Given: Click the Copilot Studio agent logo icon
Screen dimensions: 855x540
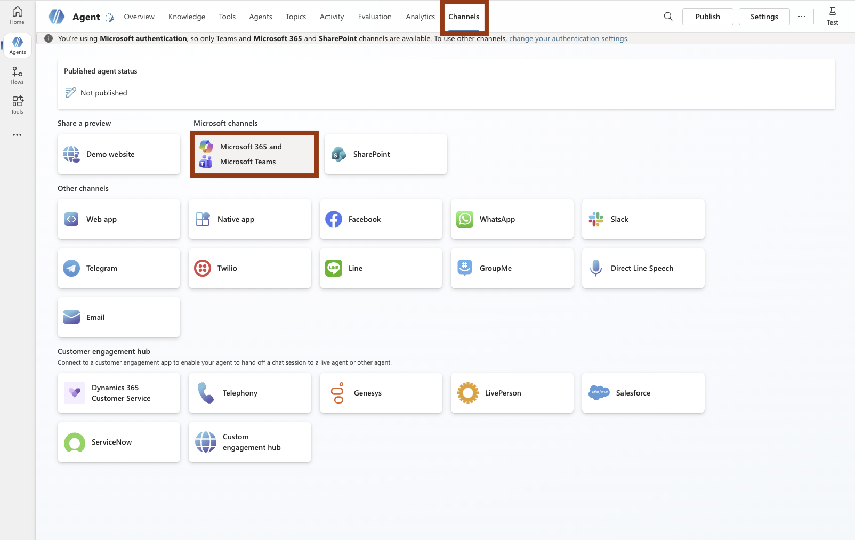Looking at the screenshot, I should (57, 17).
